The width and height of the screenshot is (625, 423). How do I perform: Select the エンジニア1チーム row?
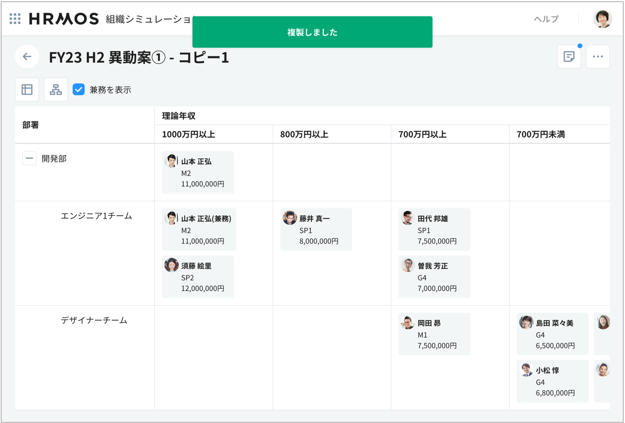(x=96, y=216)
